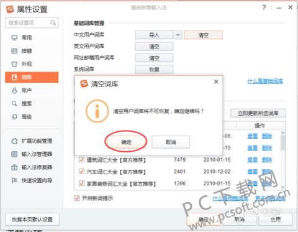Click 导入 for 中文用户词库
This screenshot has width=298, height=232.
tap(154, 35)
